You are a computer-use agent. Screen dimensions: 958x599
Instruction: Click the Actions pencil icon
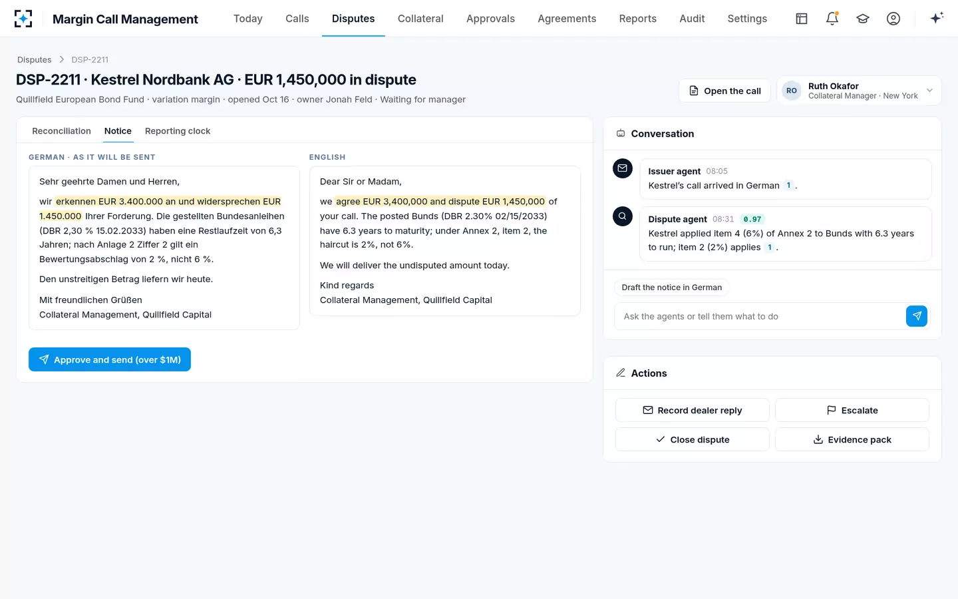coord(621,373)
